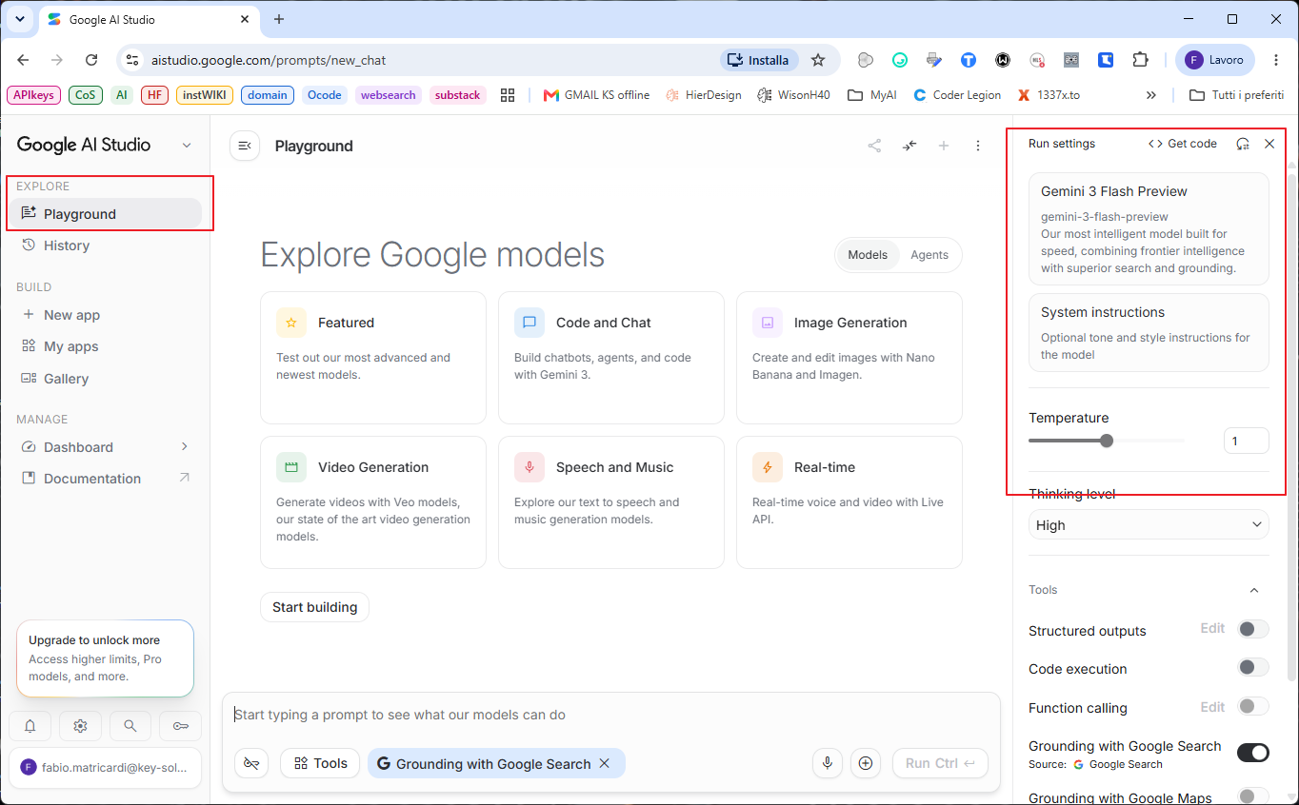Viewport: 1299px width, 805px height.
Task: Switch to the Models tab
Action: (x=868, y=255)
